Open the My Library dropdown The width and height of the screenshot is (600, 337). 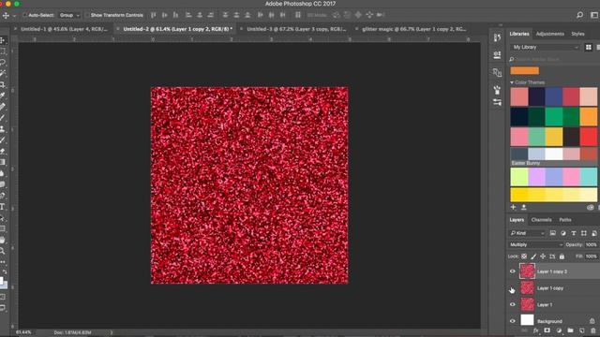point(545,47)
